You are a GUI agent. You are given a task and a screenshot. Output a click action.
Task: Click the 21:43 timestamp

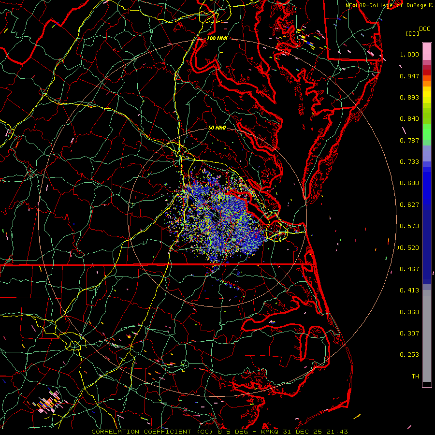(337, 432)
